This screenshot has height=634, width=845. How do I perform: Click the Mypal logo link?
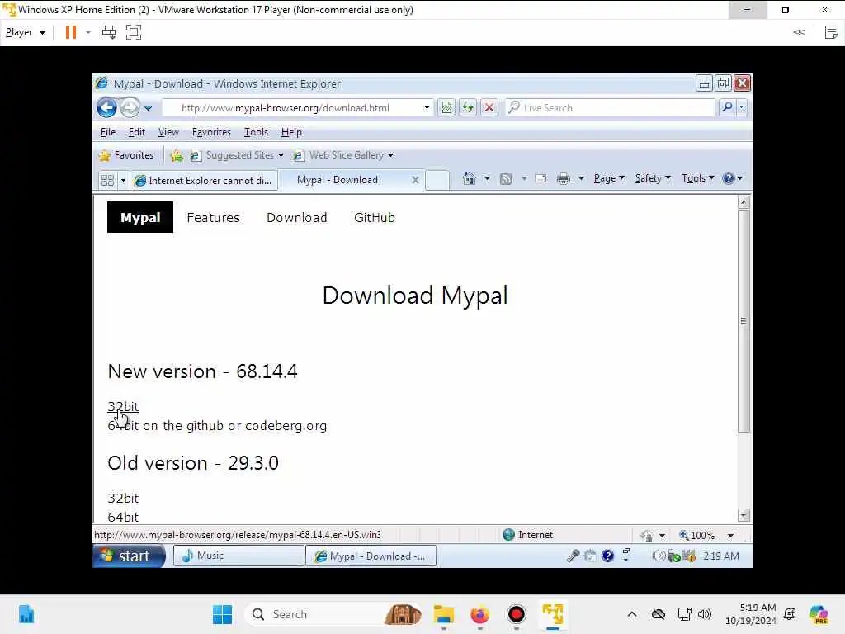(x=140, y=217)
